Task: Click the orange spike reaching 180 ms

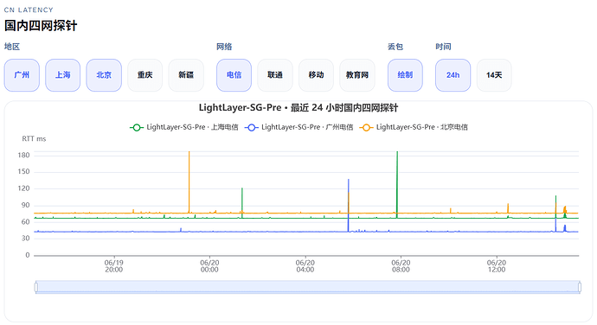Action: pyautogui.click(x=189, y=182)
